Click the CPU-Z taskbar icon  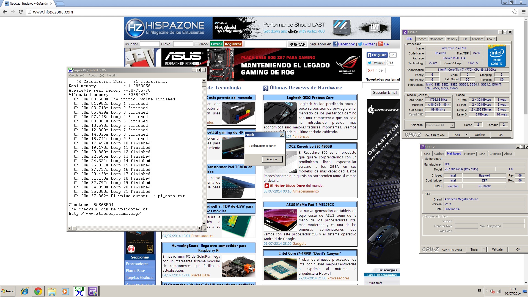click(x=93, y=291)
